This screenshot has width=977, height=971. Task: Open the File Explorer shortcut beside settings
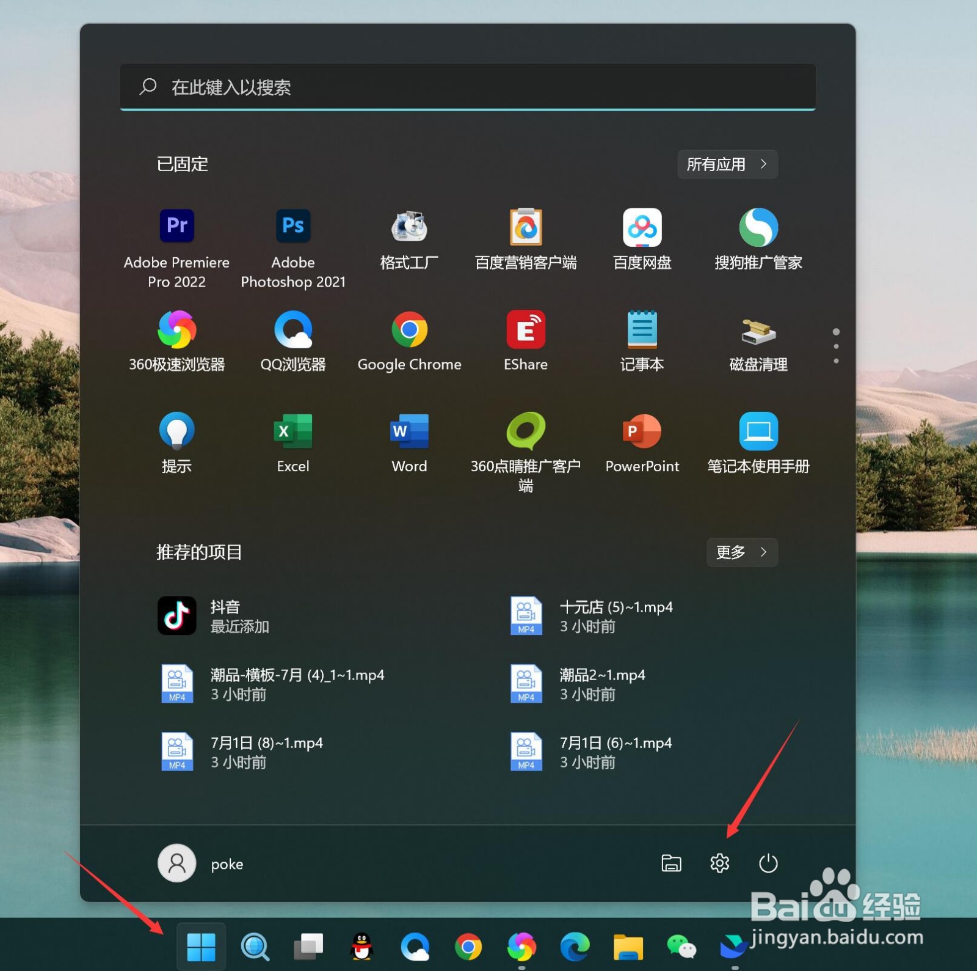pos(671,863)
